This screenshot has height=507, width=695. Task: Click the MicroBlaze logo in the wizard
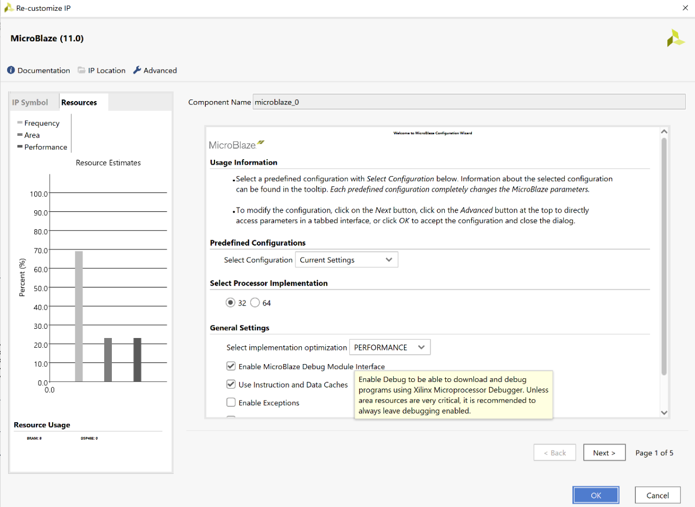click(x=237, y=145)
